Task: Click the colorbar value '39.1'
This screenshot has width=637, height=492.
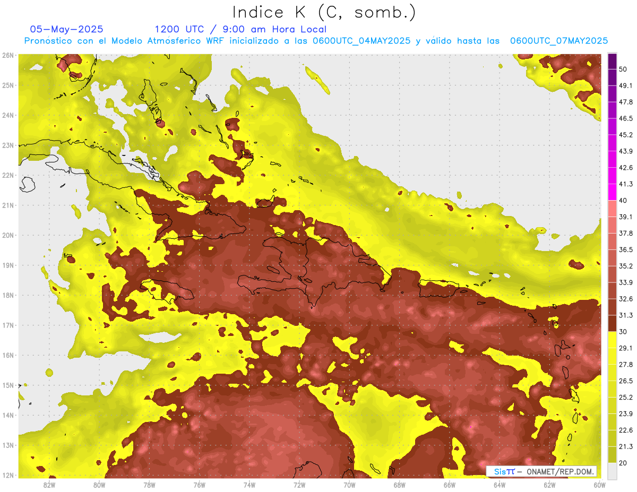Action: point(626,217)
